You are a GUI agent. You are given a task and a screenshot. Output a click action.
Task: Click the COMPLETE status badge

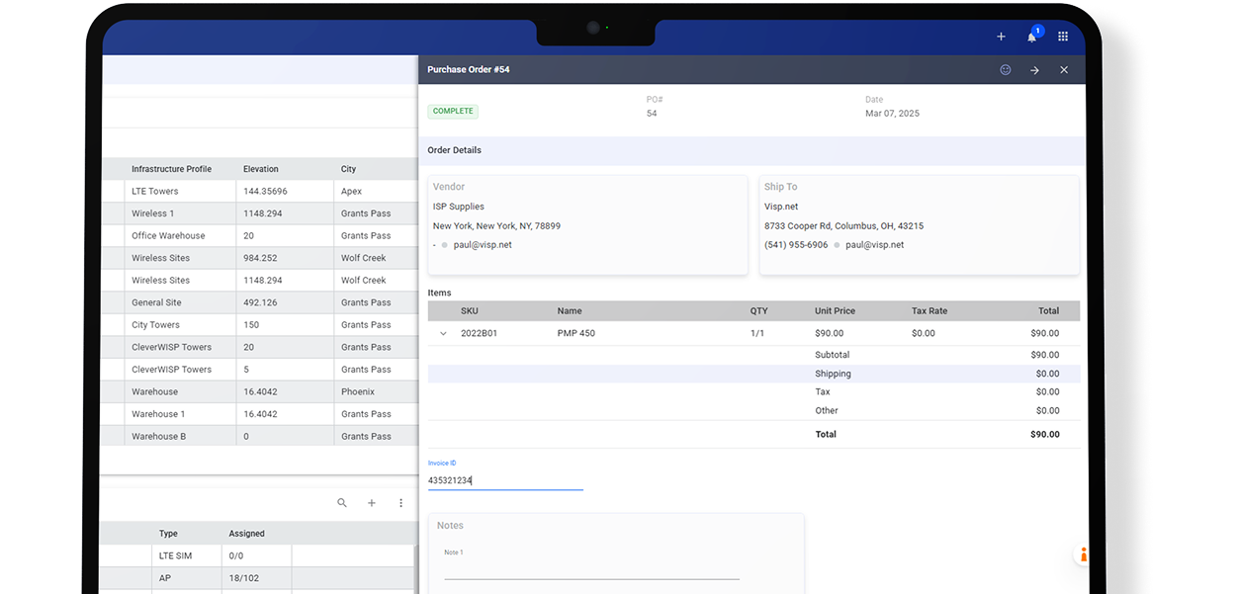click(x=453, y=112)
